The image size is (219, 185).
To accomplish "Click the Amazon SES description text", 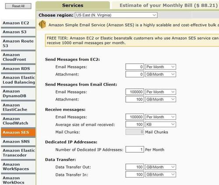I will [x=134, y=25].
